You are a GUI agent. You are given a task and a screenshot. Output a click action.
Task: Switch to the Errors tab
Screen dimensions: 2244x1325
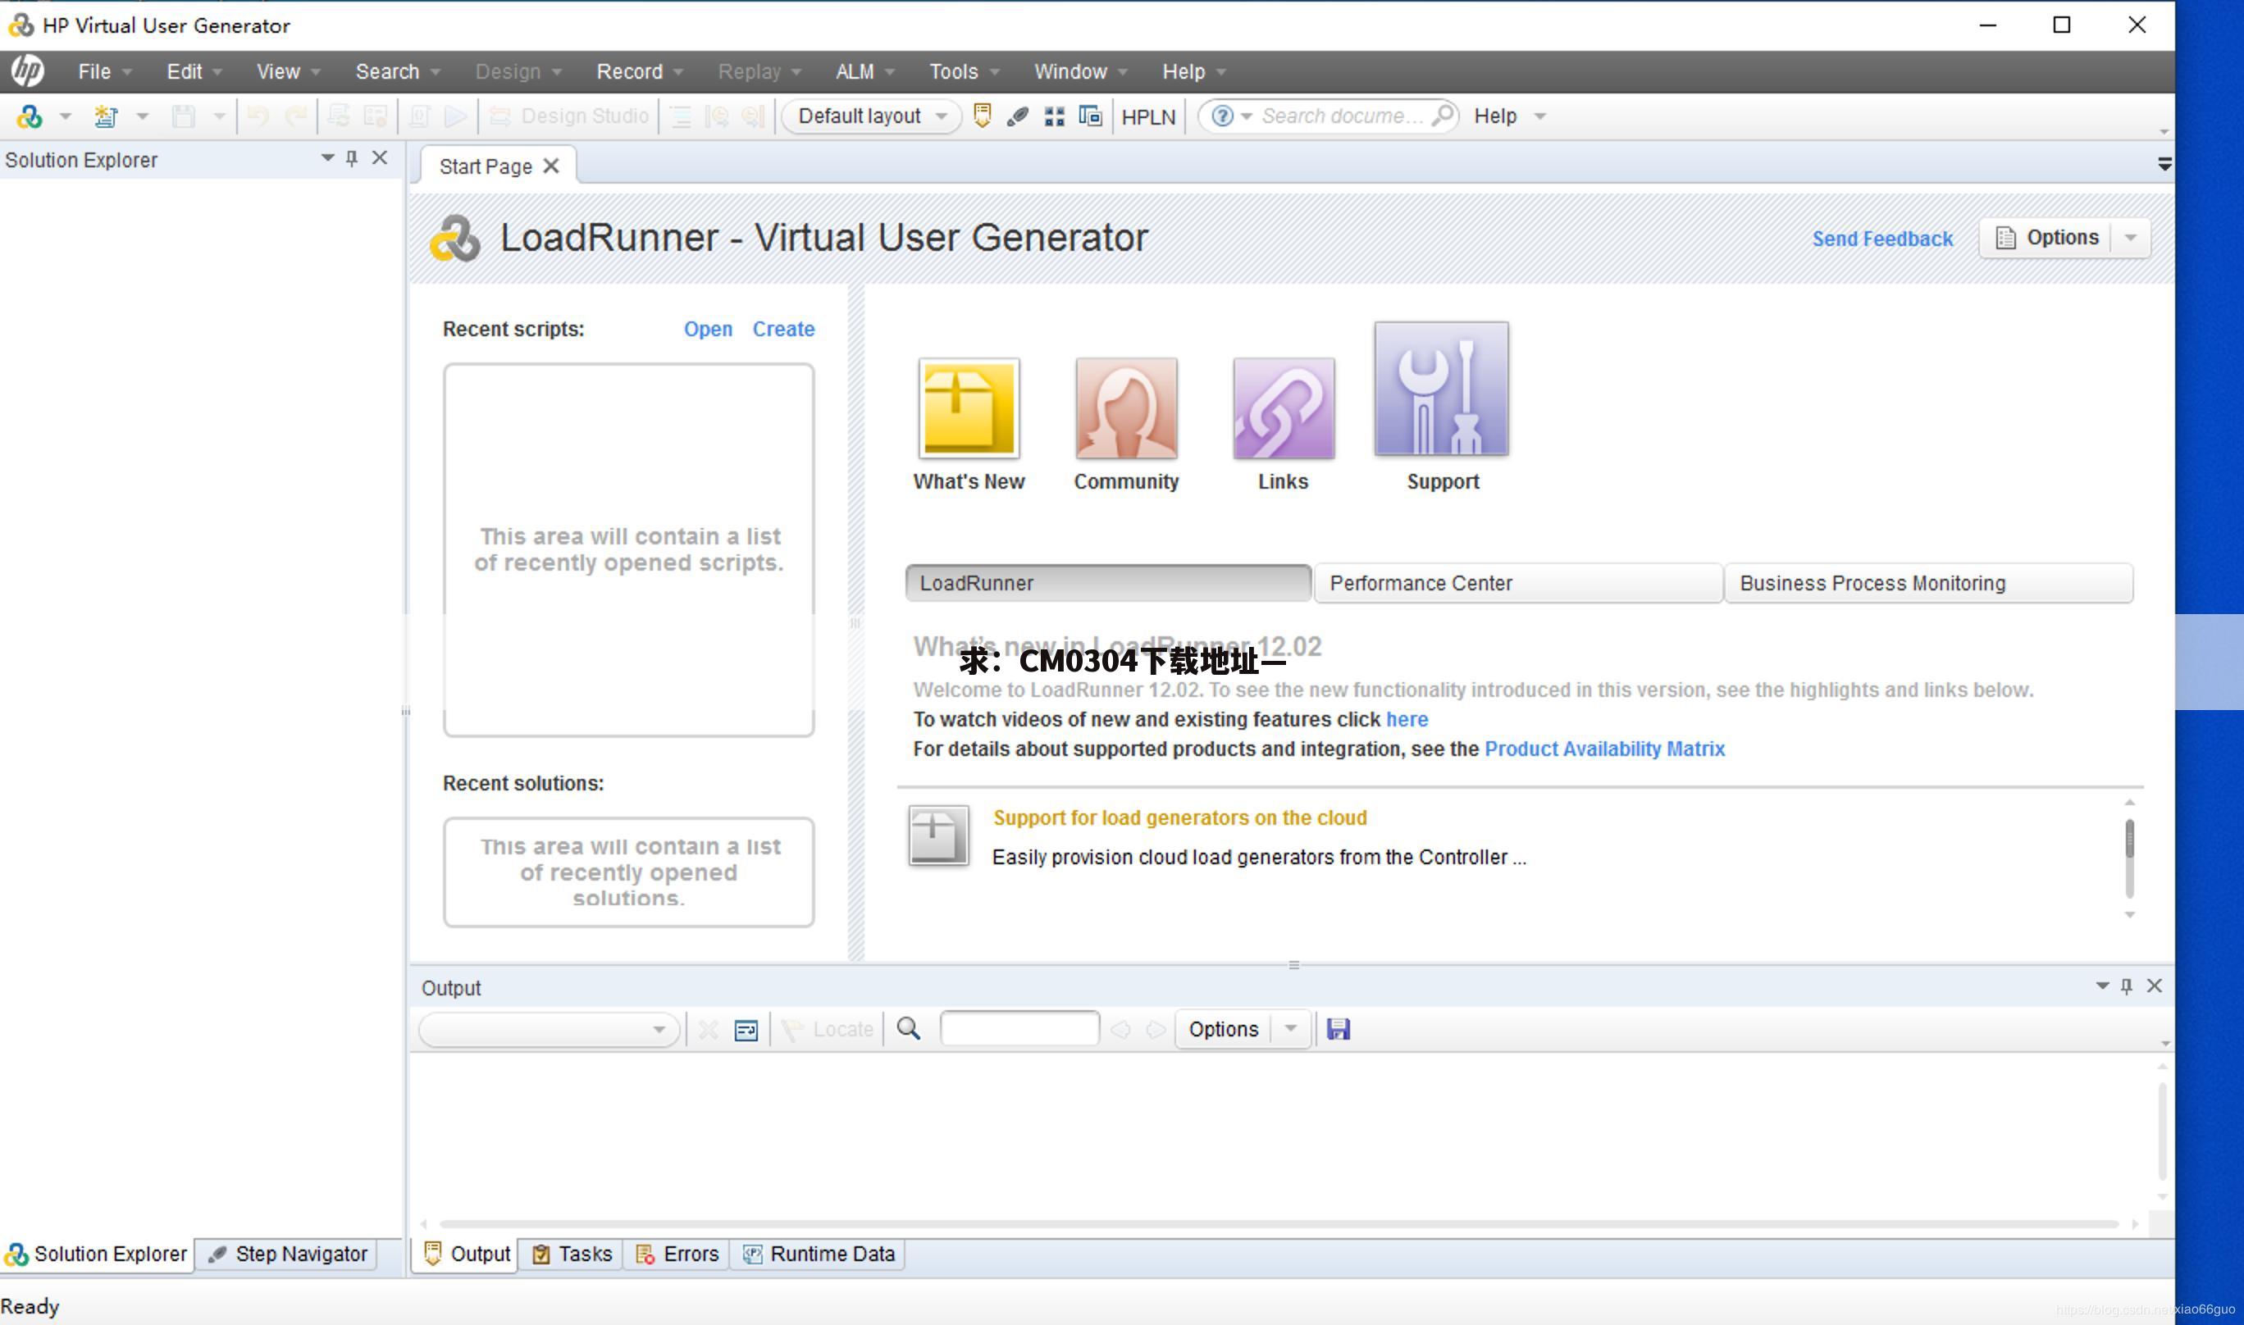coord(676,1254)
